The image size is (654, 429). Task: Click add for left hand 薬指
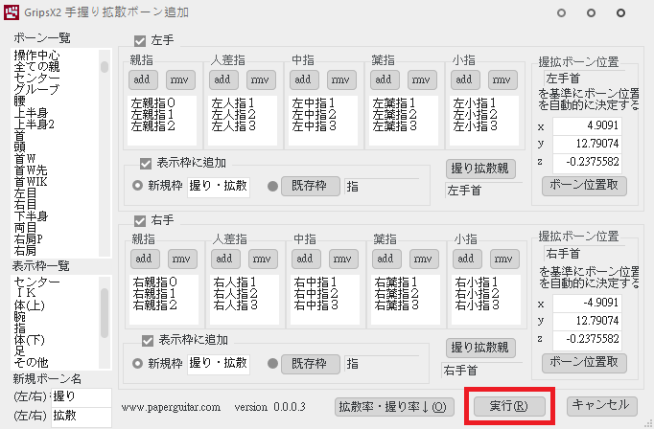pyautogui.click(x=385, y=79)
